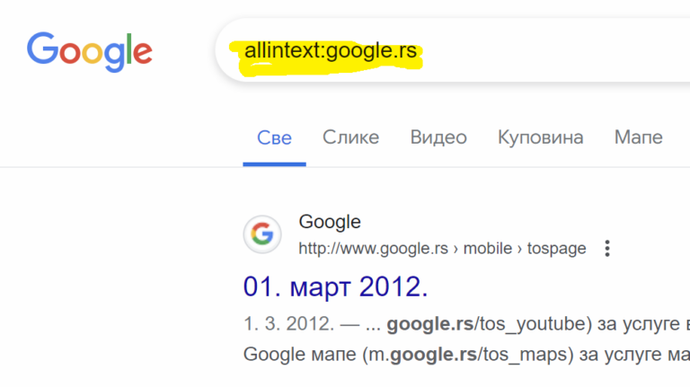
Task: Open the result titled 01. март 2012.
Action: point(335,286)
